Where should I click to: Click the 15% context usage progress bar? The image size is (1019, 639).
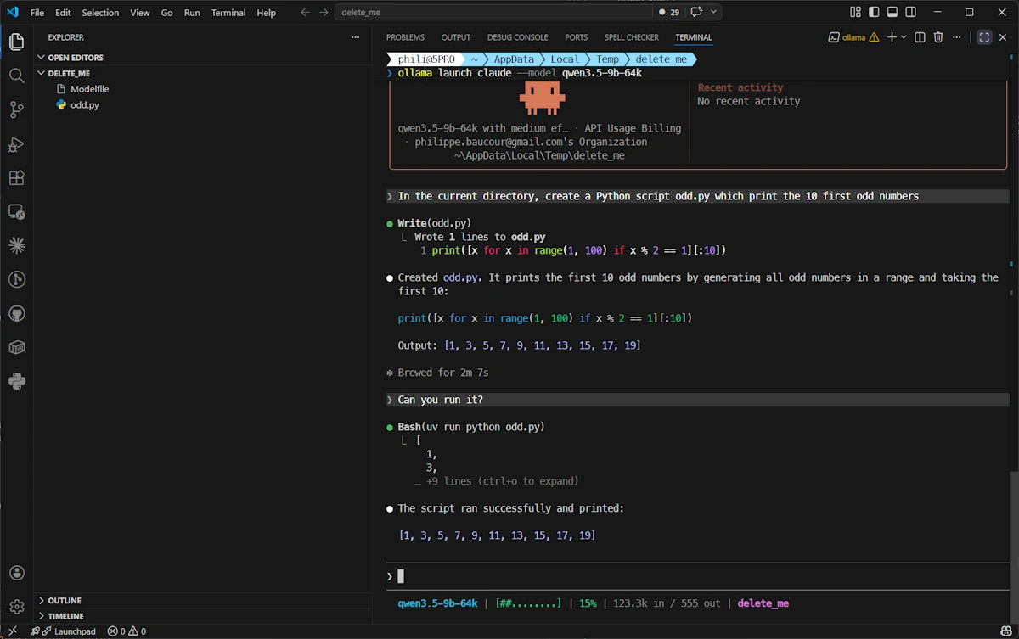528,603
